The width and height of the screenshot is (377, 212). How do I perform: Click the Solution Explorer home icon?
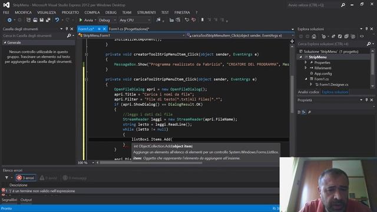314,37
